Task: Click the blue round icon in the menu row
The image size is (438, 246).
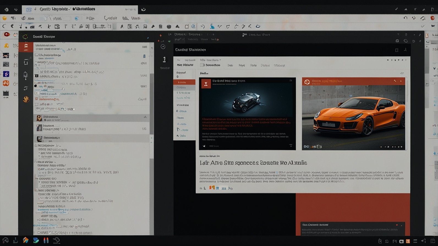Action: (76, 18)
